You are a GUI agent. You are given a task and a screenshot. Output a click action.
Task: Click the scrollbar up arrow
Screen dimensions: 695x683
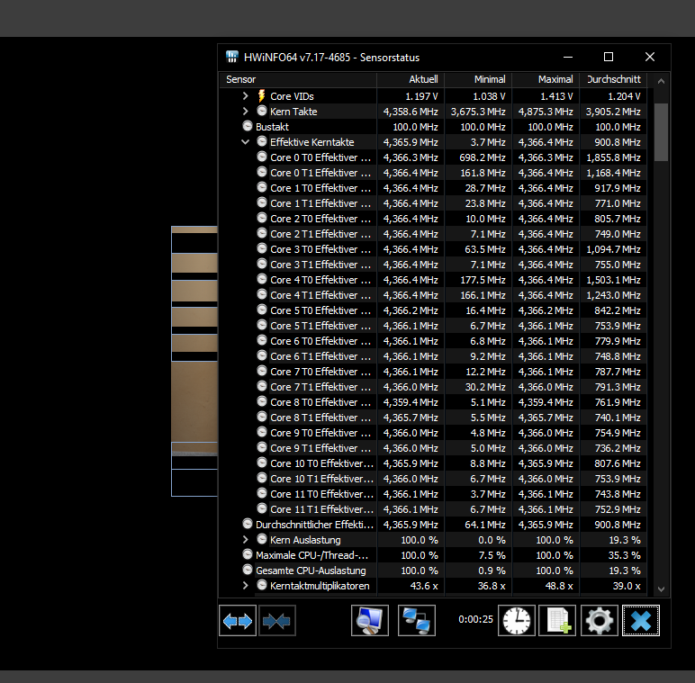click(661, 81)
